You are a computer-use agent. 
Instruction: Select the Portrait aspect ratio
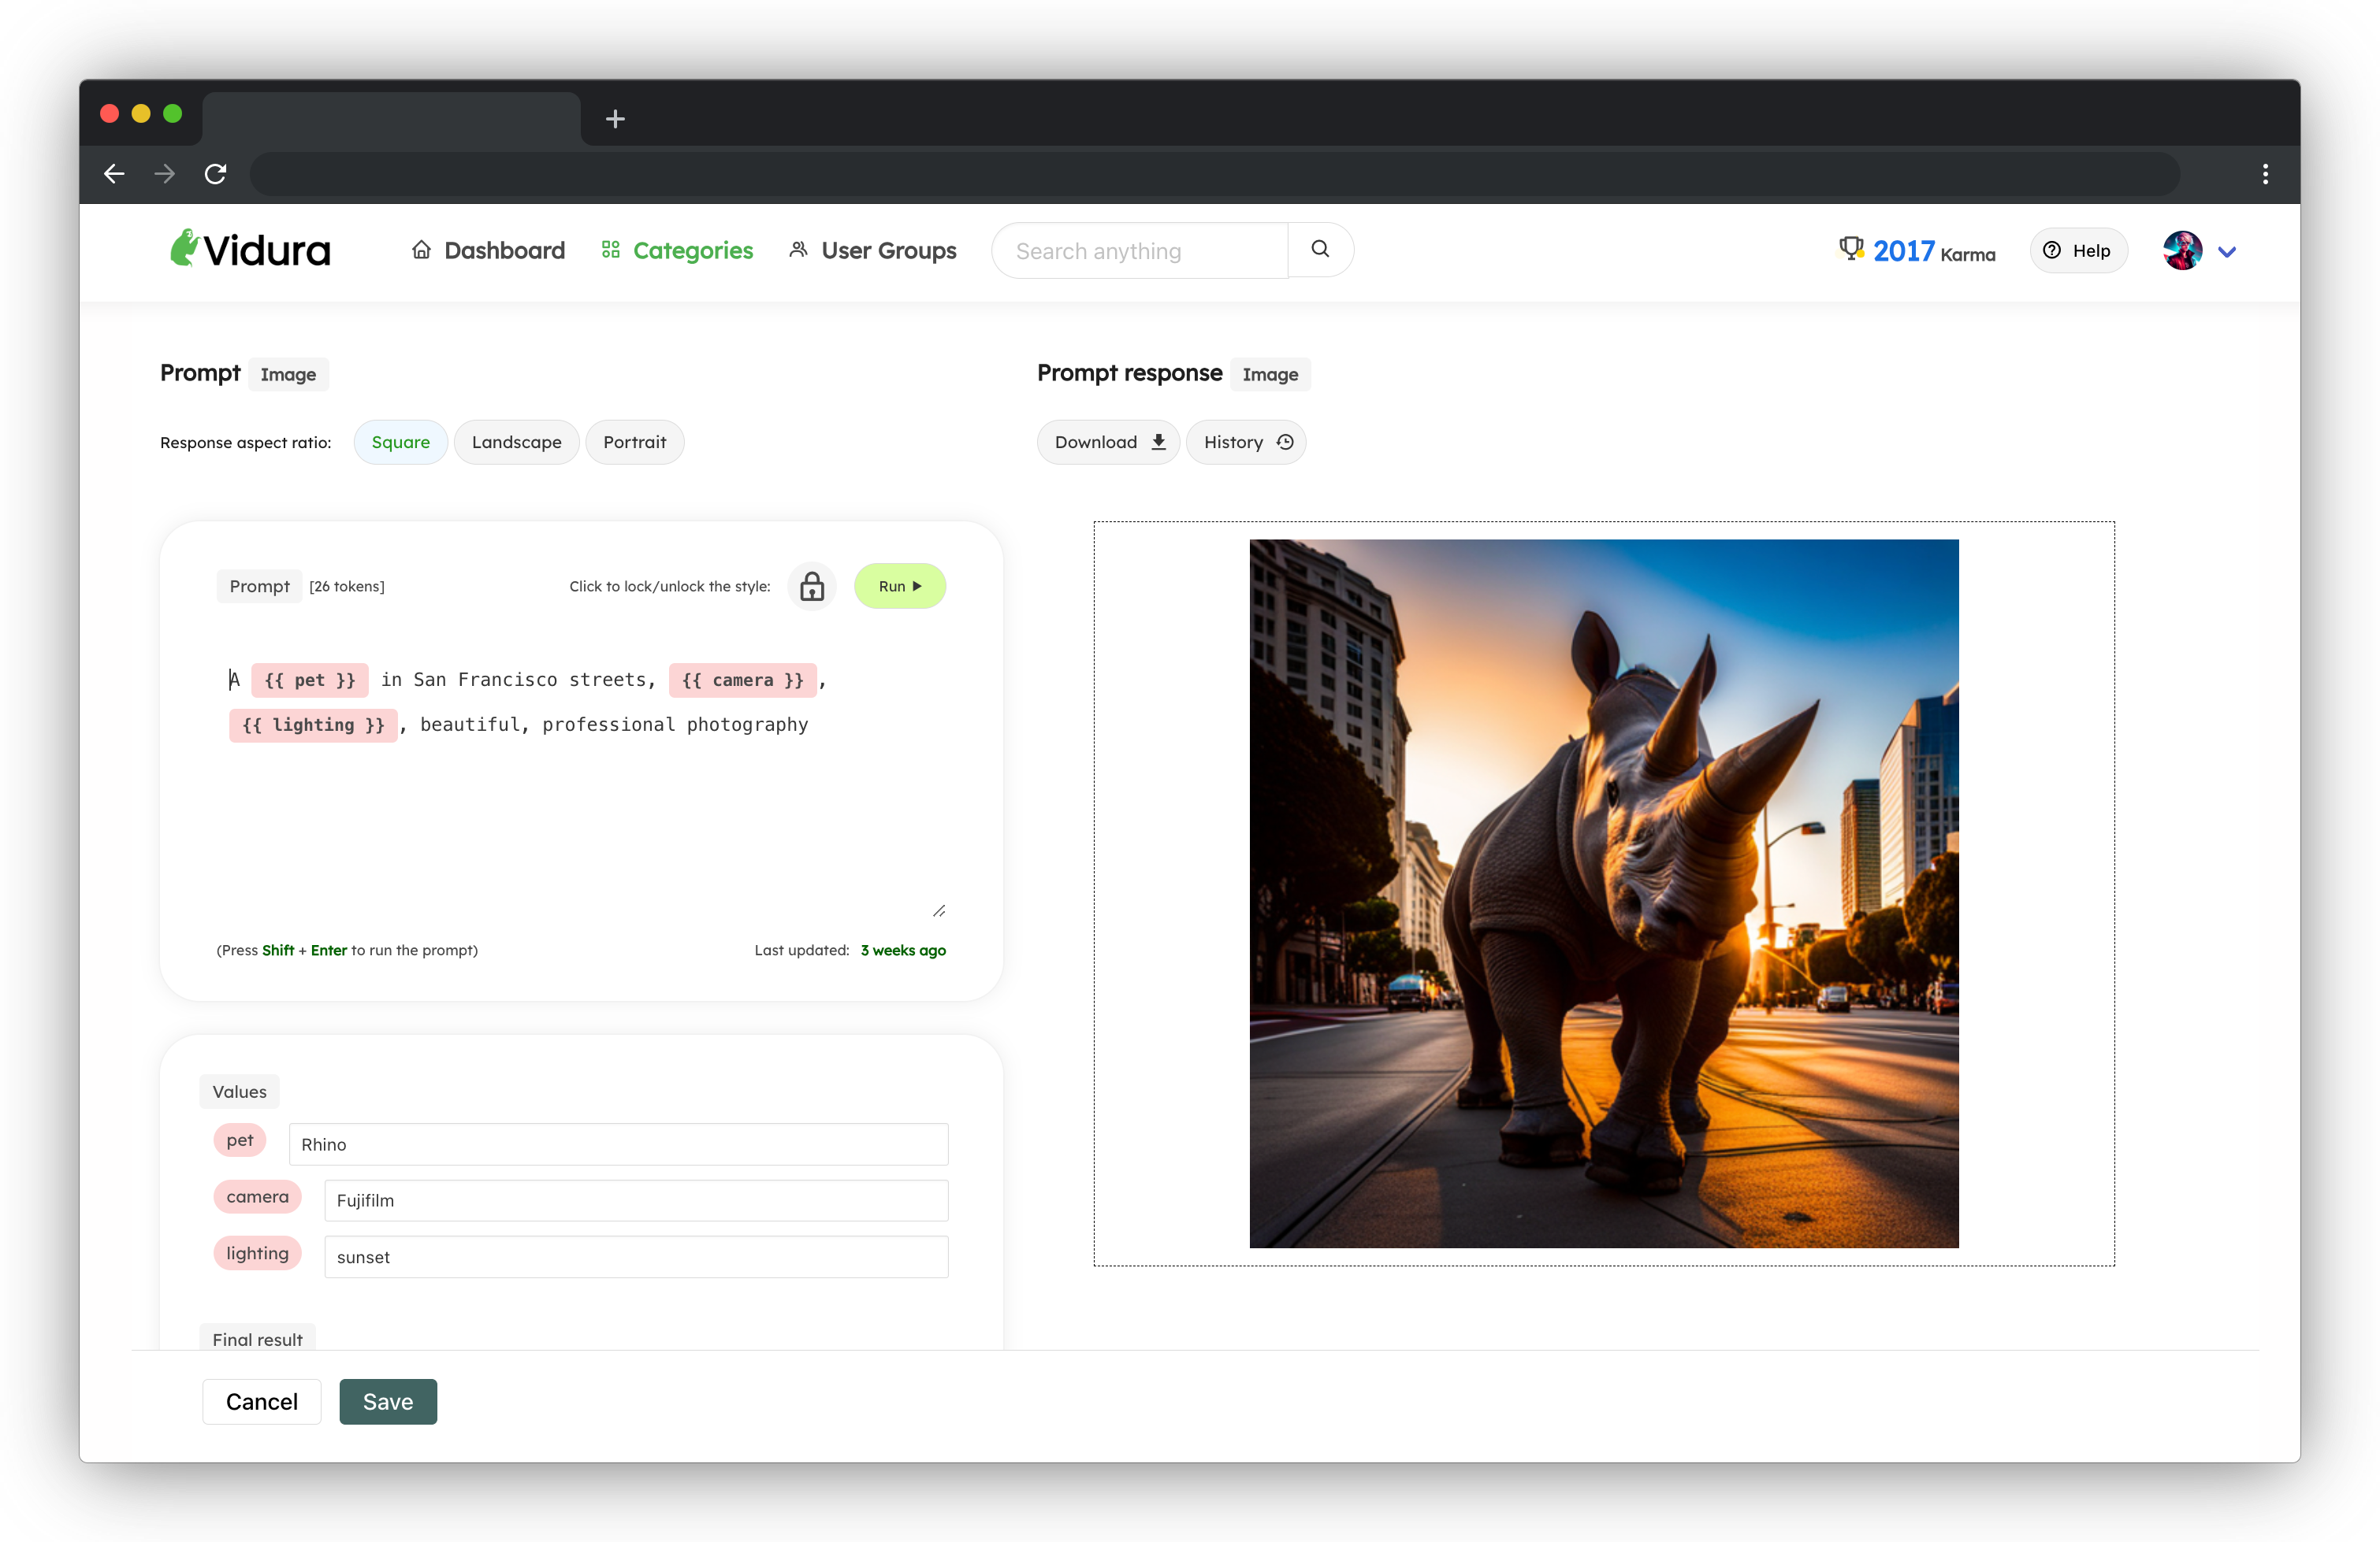click(635, 442)
